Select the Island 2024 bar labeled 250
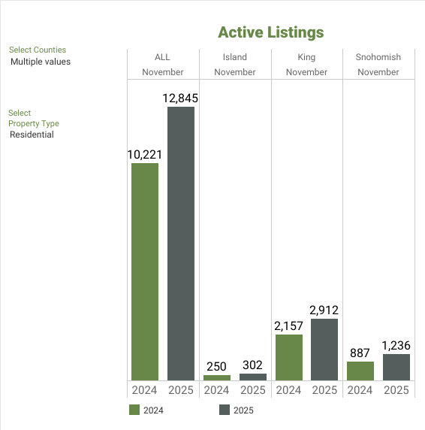 [217, 377]
